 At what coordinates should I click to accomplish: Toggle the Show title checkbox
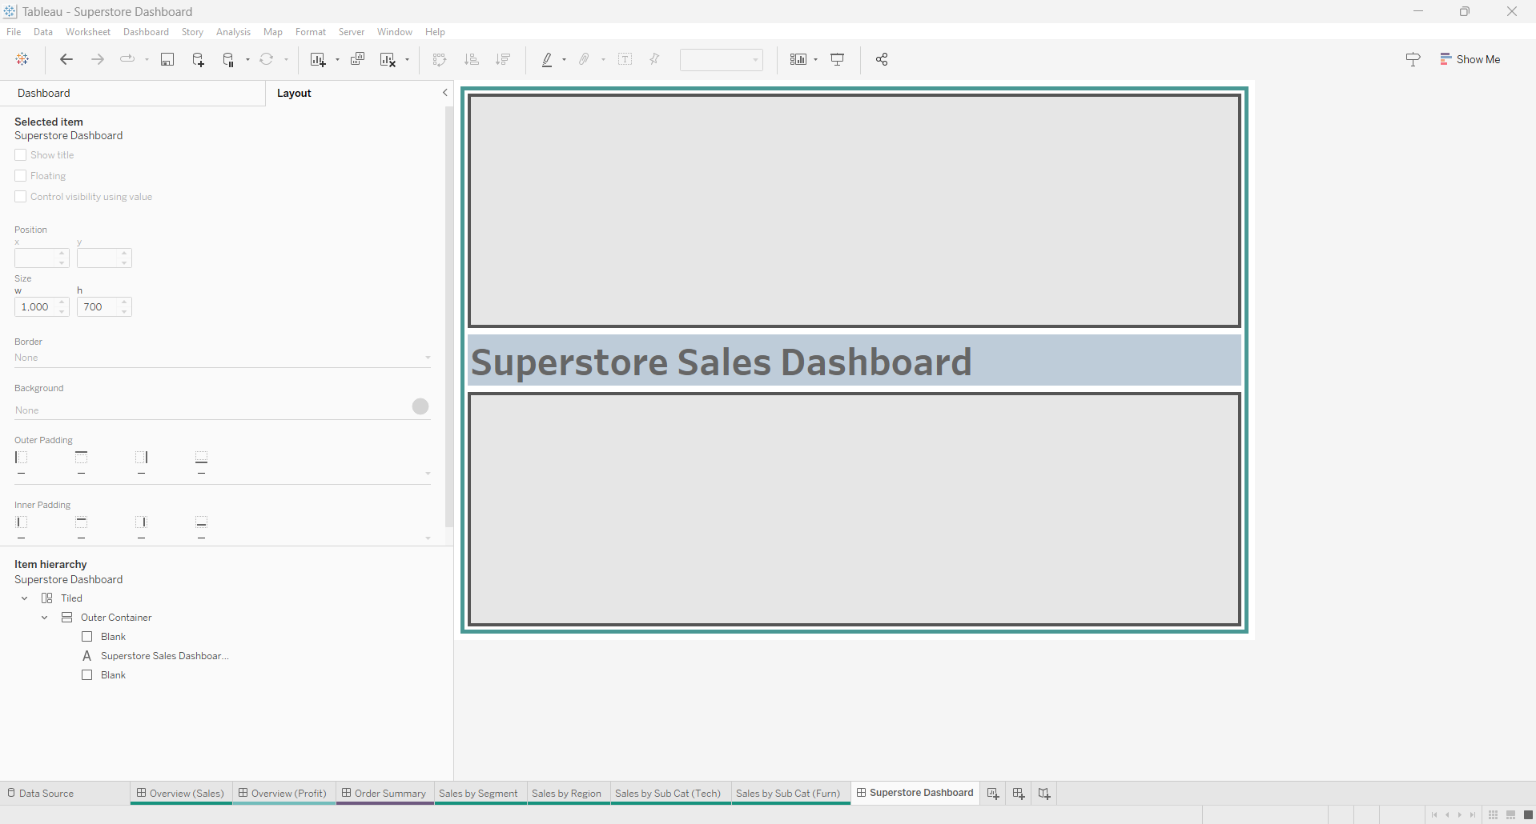tap(21, 155)
